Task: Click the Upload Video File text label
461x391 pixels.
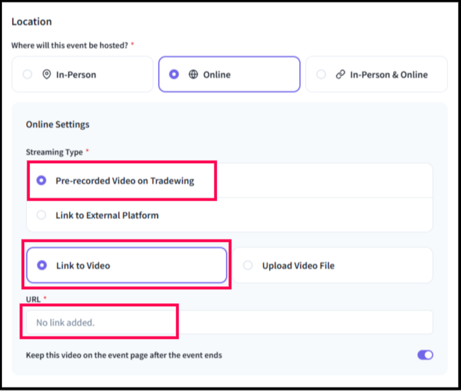Action: coord(298,266)
